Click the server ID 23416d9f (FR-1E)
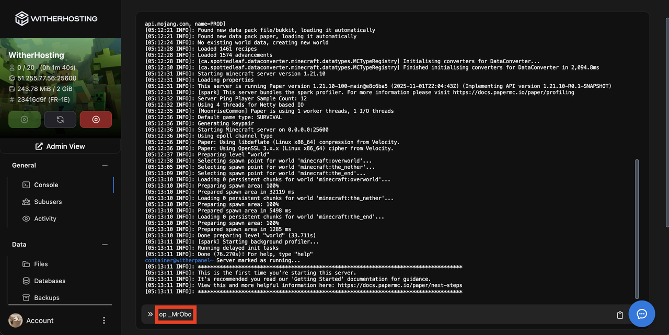The image size is (669, 335). tap(43, 99)
